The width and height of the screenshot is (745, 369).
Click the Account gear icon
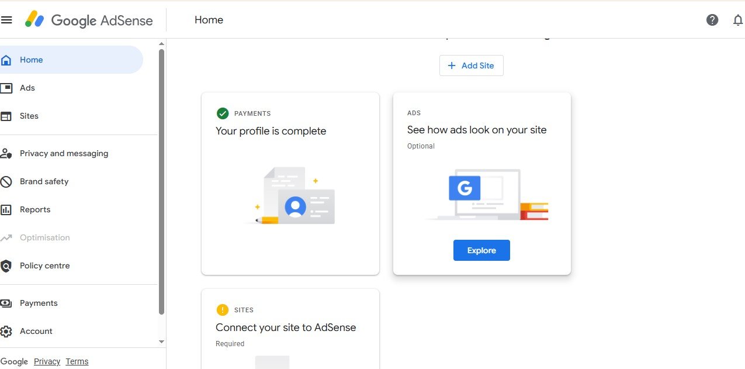click(x=6, y=332)
